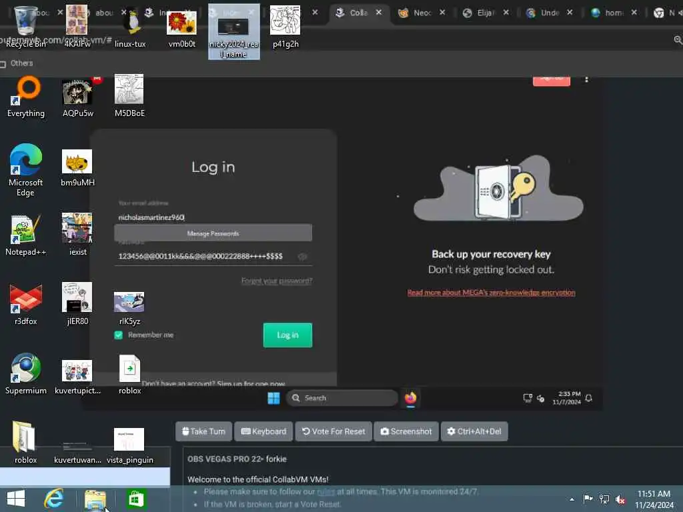Launch the Supermium browser shortcut
This screenshot has height=512, width=683.
pyautogui.click(x=26, y=373)
